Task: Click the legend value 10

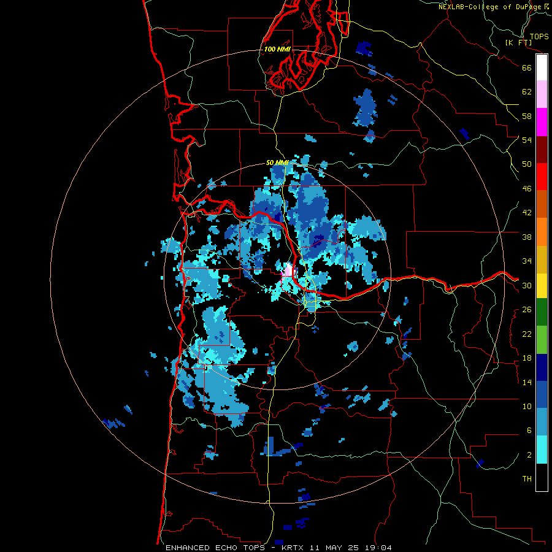Action: (527, 407)
